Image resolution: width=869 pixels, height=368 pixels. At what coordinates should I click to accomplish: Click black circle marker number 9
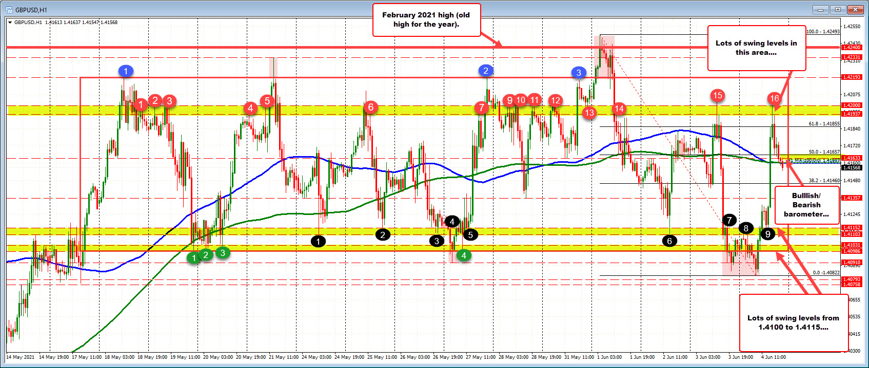[x=767, y=234]
